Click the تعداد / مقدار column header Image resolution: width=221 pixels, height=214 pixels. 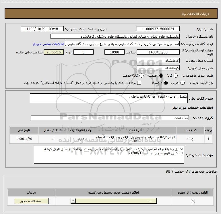[53, 130]
